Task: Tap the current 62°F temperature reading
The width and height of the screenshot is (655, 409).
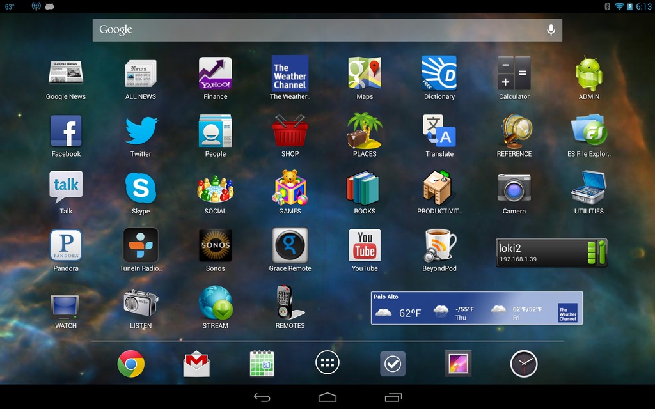Action: (410, 313)
